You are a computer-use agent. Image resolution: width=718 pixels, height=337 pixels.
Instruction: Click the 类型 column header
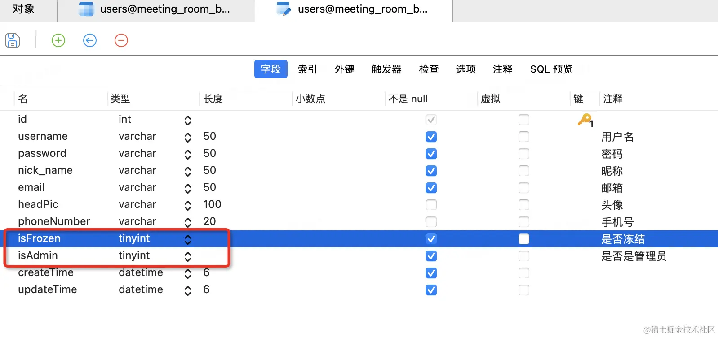(120, 99)
